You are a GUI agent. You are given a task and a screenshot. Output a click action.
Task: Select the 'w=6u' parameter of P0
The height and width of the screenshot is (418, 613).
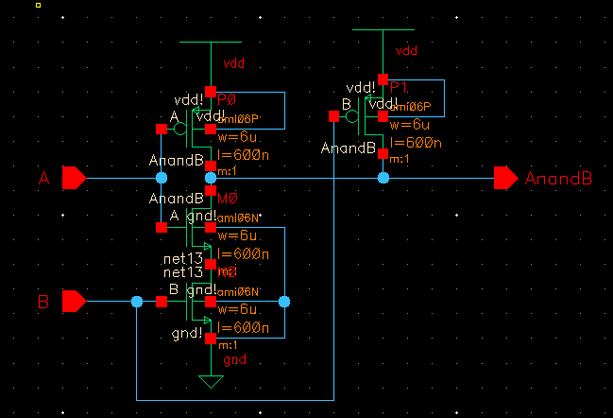tap(237, 137)
